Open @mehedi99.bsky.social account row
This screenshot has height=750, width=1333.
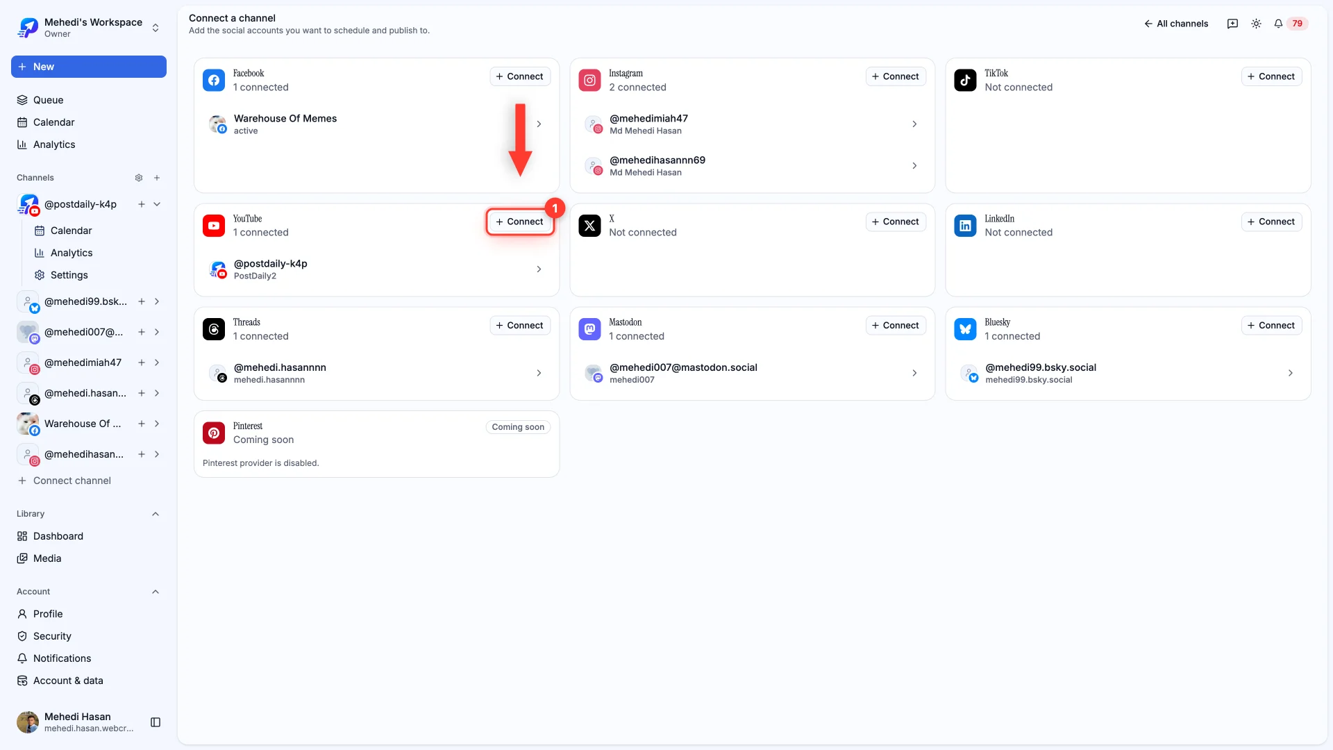(x=1127, y=374)
